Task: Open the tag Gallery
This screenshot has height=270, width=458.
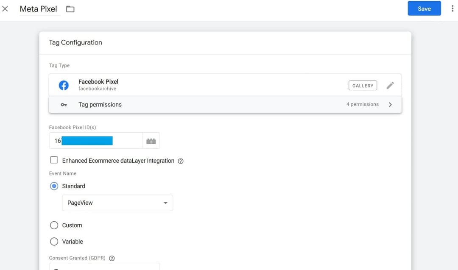Action: click(363, 85)
